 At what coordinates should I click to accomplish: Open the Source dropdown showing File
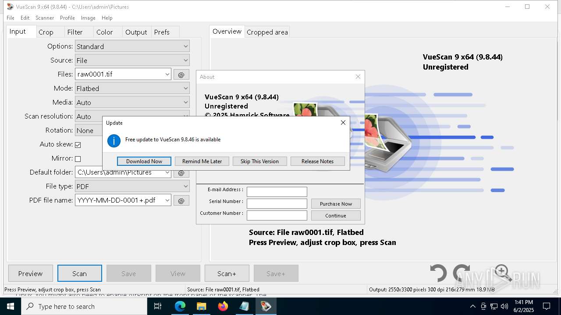(132, 60)
